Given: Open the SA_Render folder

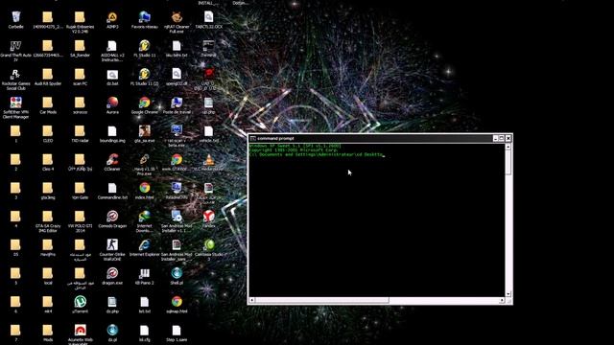Looking at the screenshot, I should (x=81, y=46).
